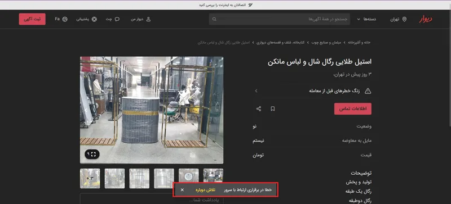
Task: Switch language using the Fa selector
Action: (61, 19)
